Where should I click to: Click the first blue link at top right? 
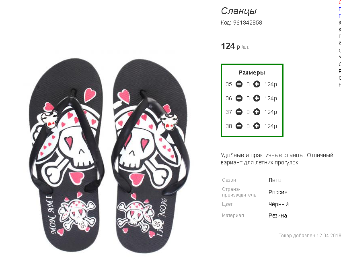pyautogui.click(x=340, y=9)
